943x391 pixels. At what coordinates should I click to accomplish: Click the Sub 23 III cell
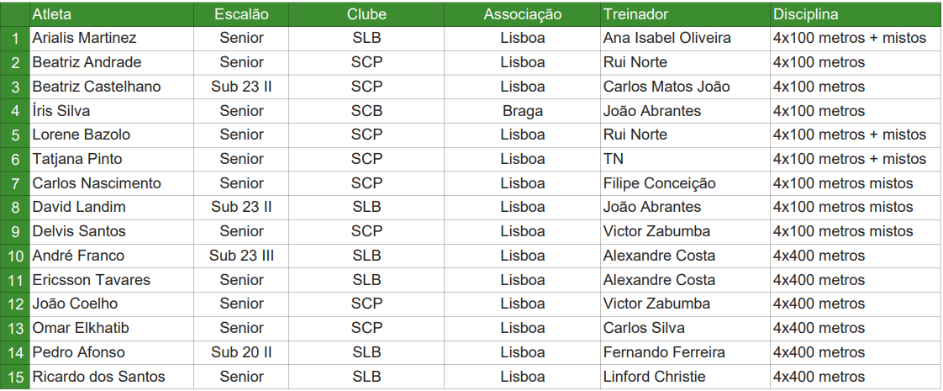click(241, 256)
